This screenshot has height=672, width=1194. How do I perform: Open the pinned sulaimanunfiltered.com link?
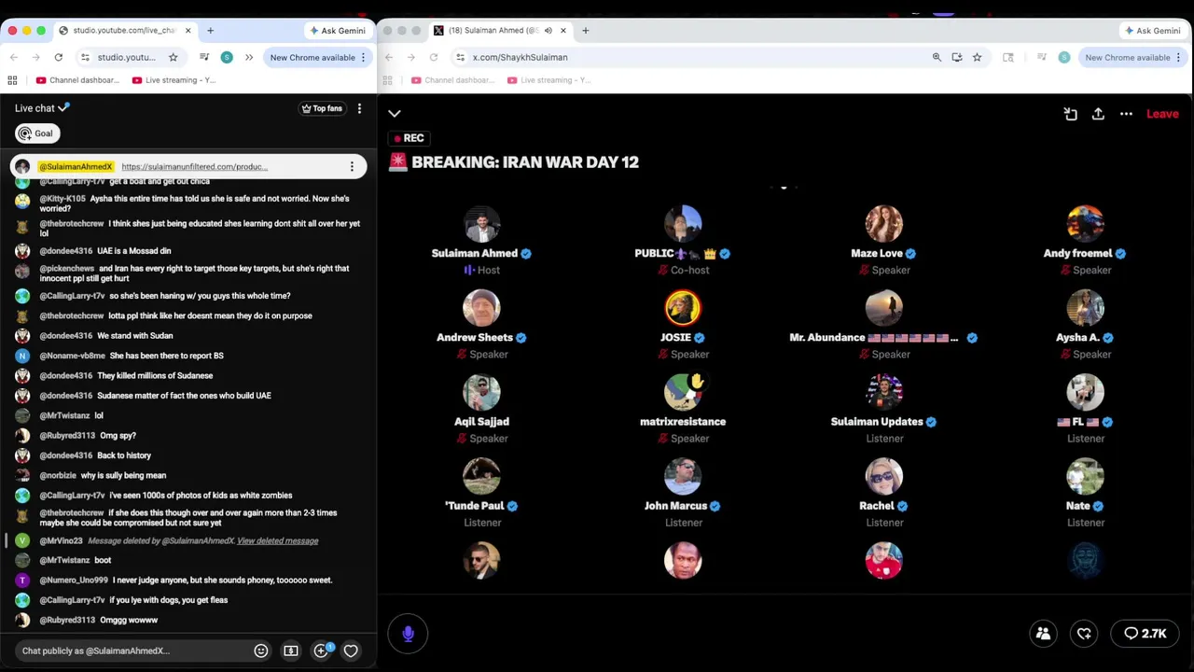click(x=194, y=167)
